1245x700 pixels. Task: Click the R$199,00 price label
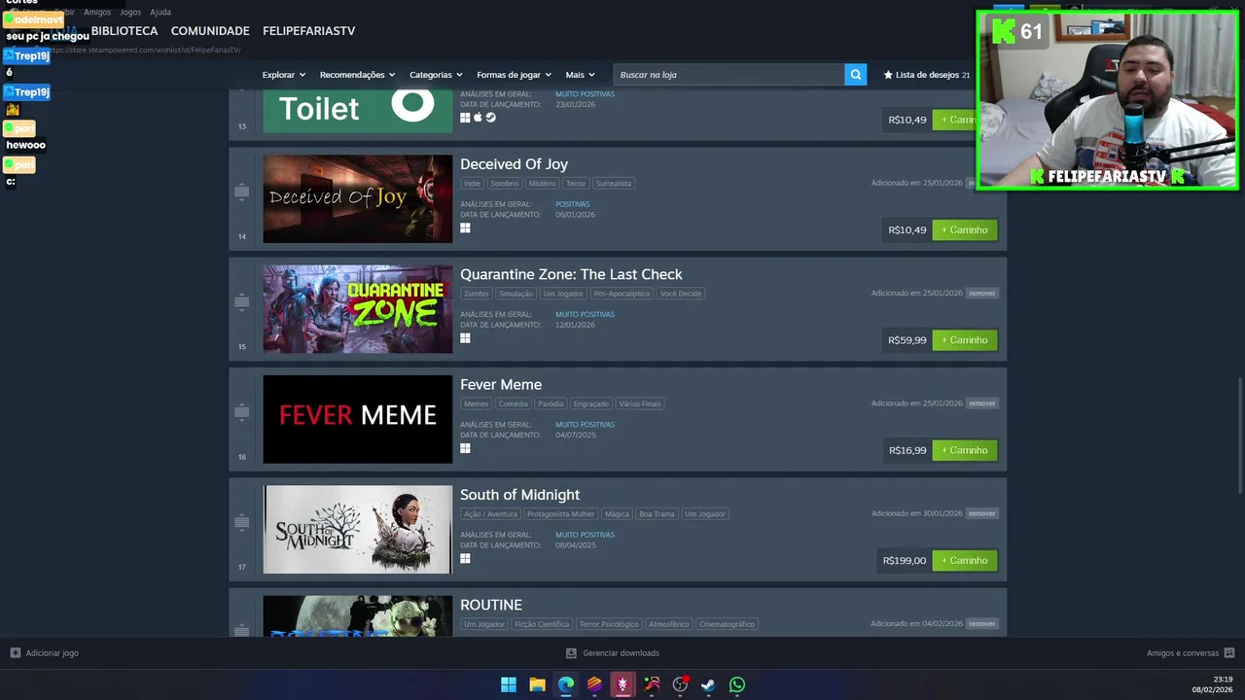(x=904, y=561)
